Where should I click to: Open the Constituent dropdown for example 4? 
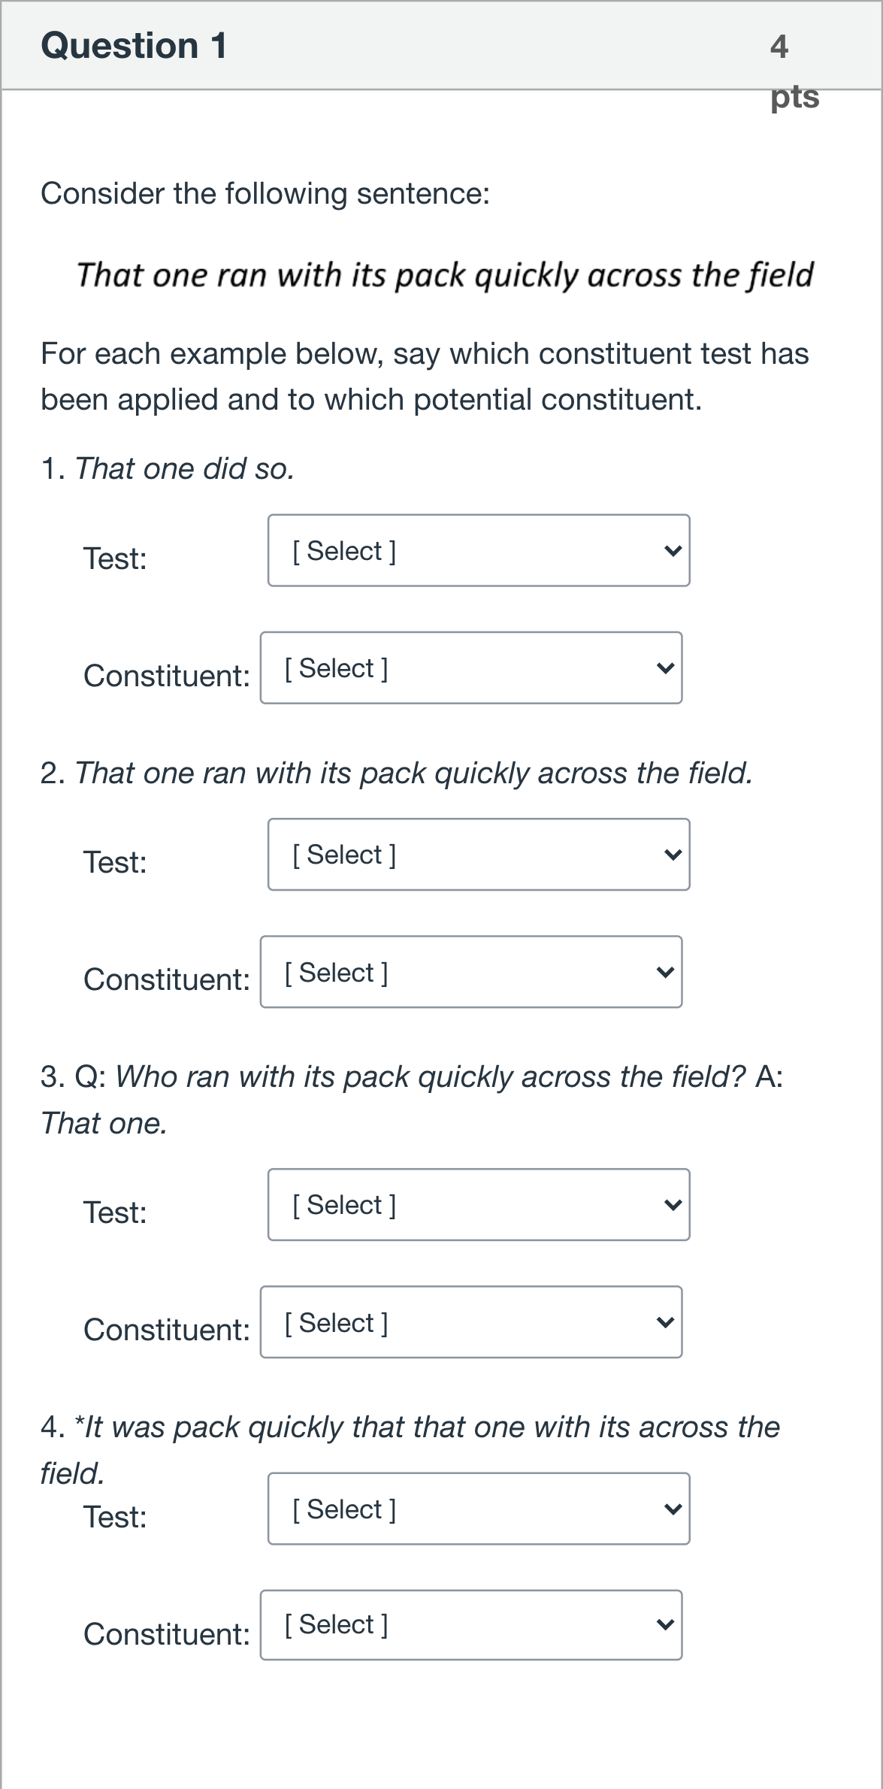click(471, 1624)
